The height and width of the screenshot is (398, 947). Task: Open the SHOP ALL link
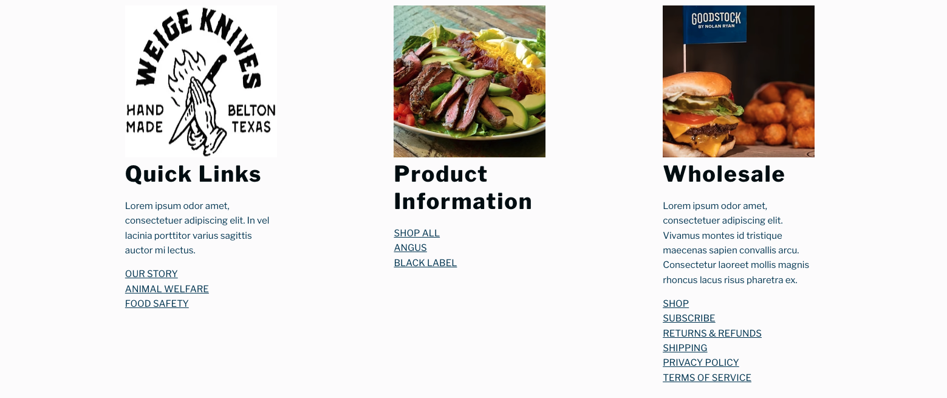coord(417,233)
